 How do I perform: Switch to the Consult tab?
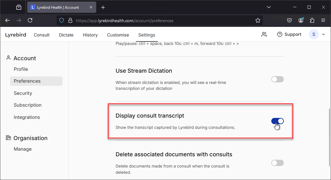click(42, 35)
